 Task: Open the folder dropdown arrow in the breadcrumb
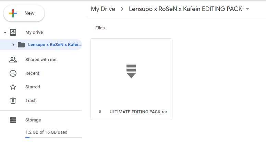coord(247,9)
